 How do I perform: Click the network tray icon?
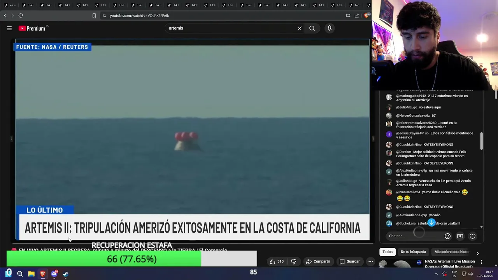click(x=464, y=274)
